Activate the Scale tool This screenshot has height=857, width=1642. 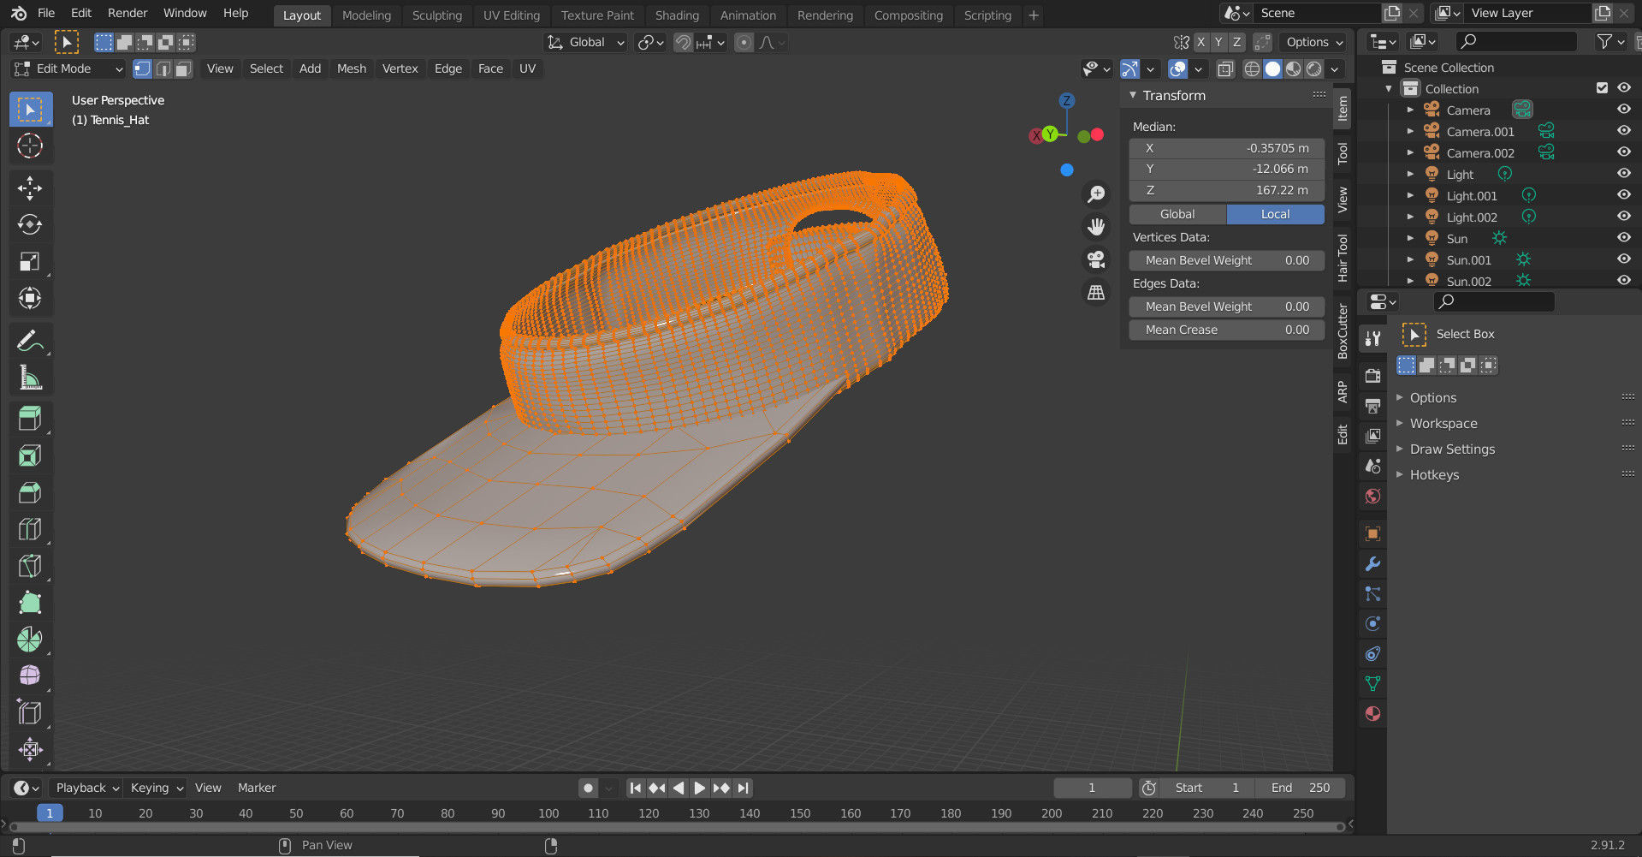tap(30, 261)
